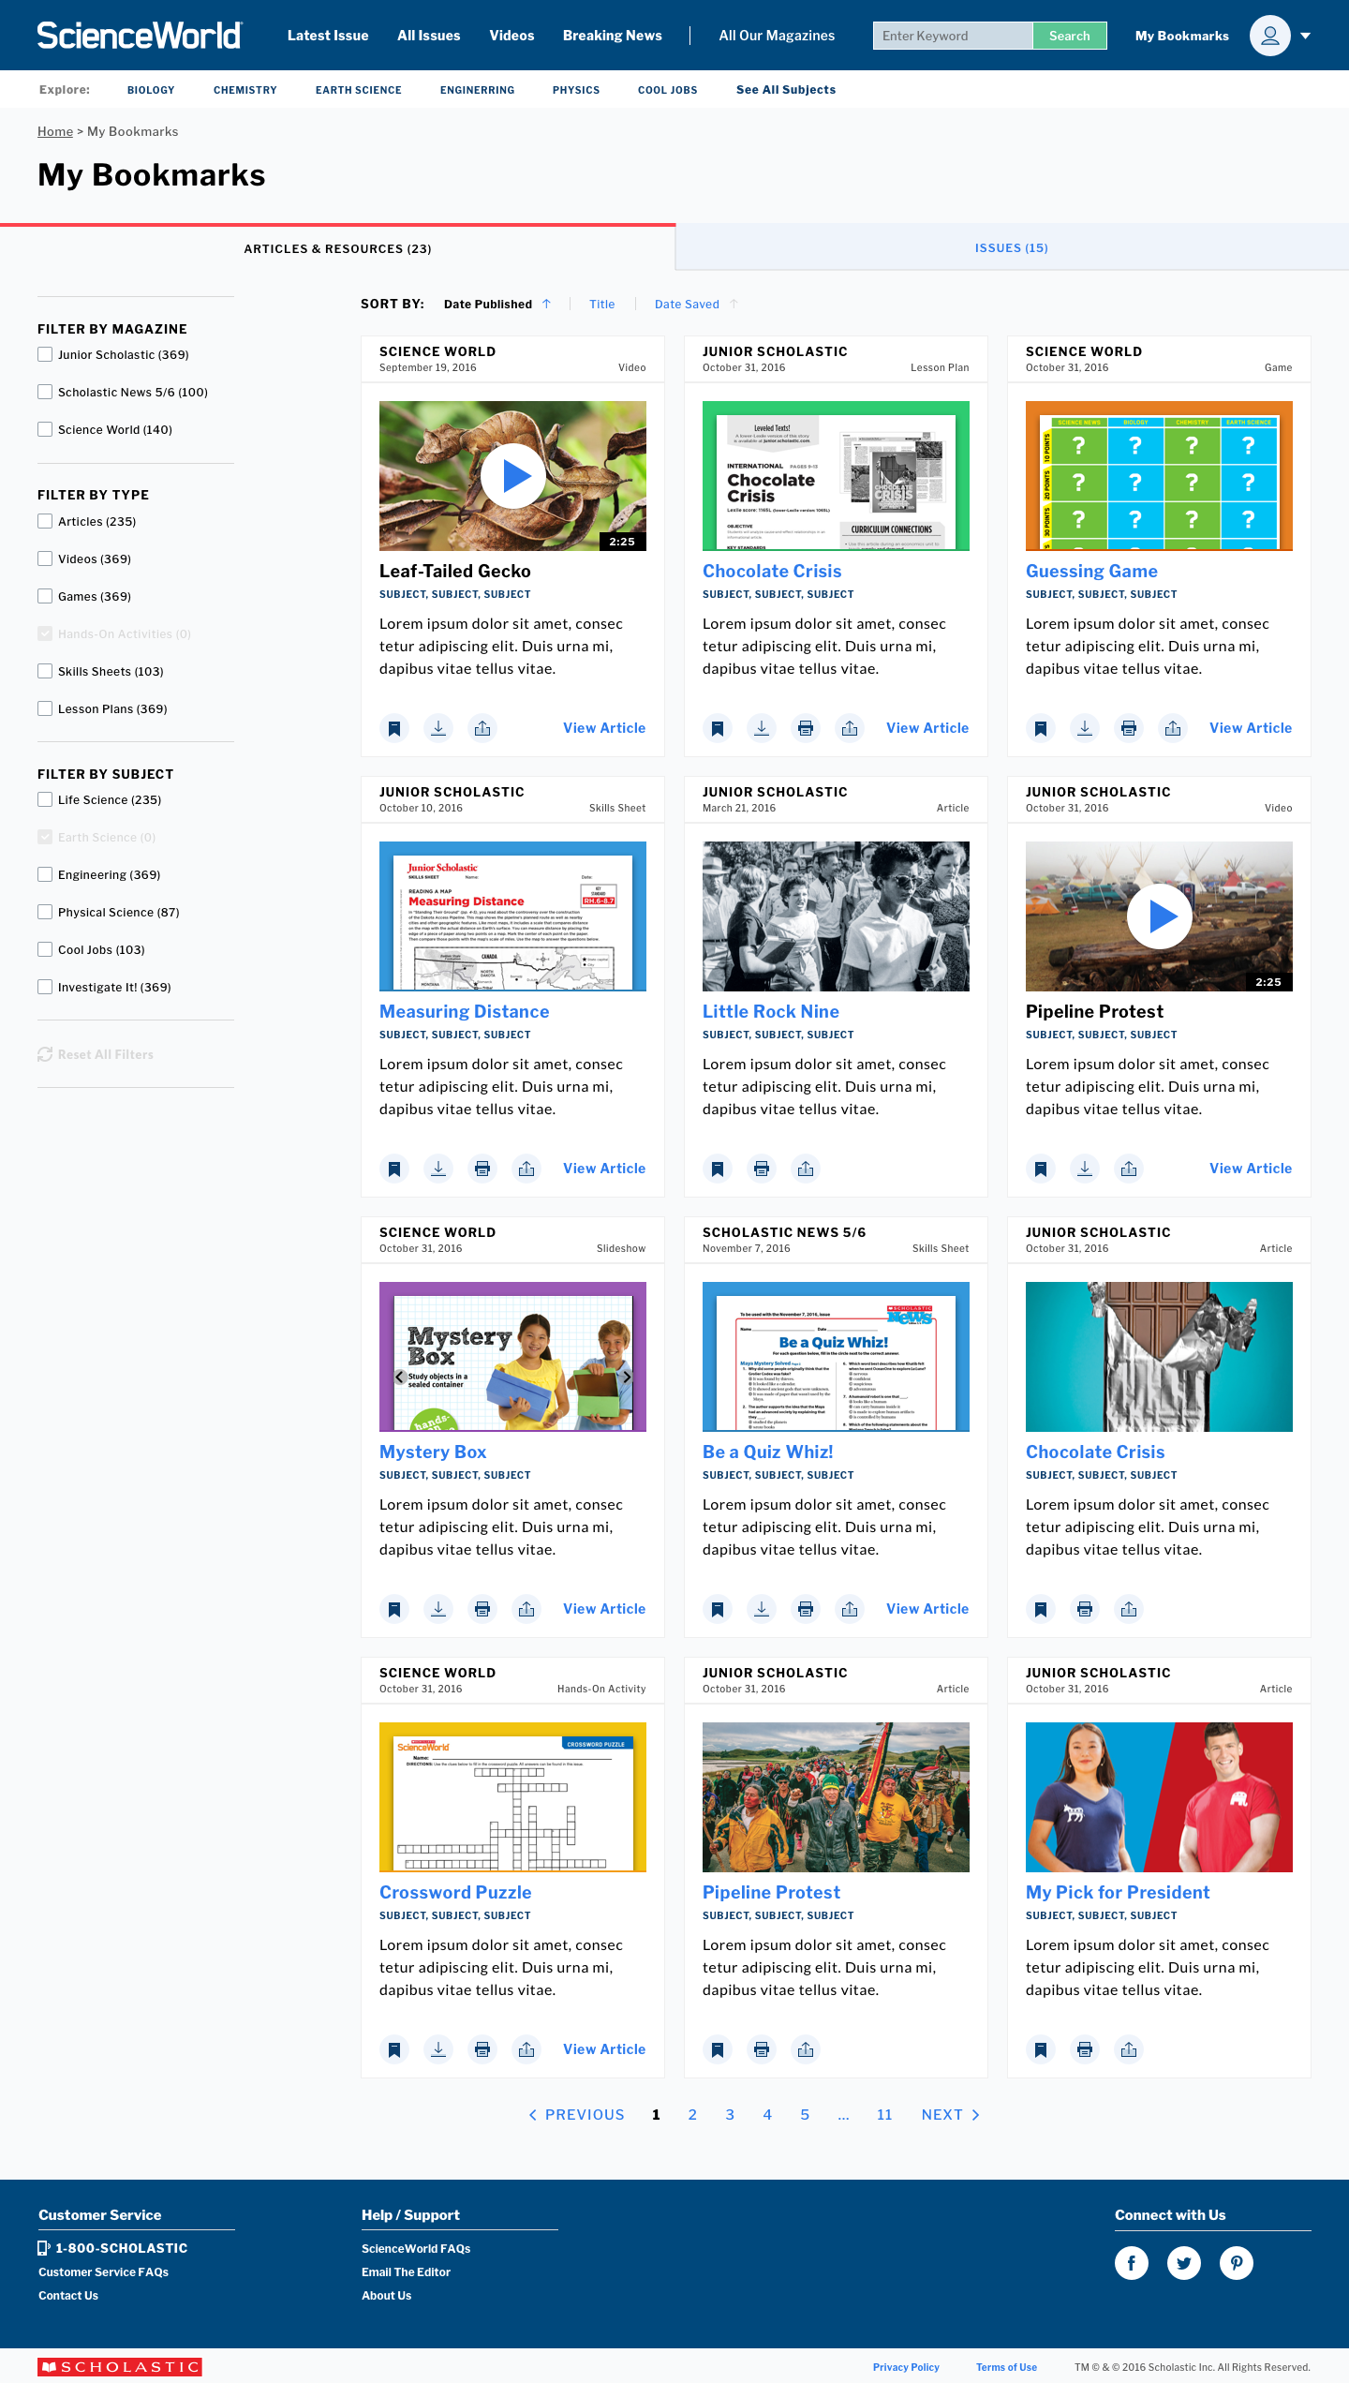Open Scholastic Twitter icon

click(x=1184, y=2263)
